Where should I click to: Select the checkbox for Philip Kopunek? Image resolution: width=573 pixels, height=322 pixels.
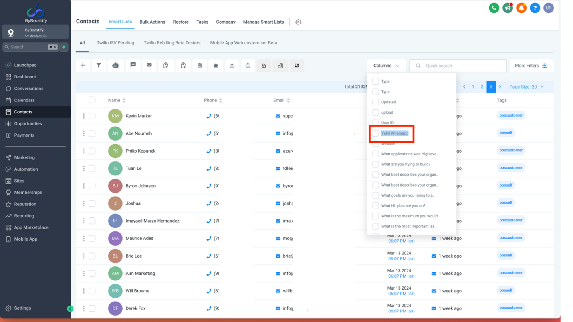click(92, 151)
